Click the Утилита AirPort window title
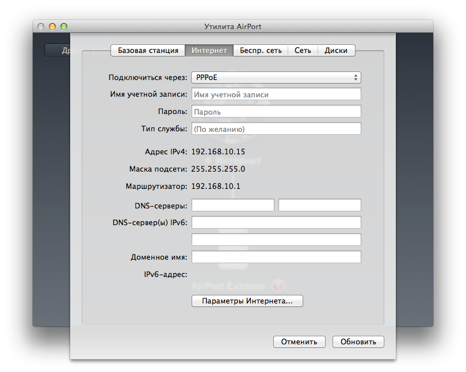Screen dimensions: 466x372 coord(232,26)
